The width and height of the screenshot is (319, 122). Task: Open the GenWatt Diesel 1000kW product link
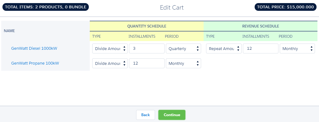pos(34,48)
